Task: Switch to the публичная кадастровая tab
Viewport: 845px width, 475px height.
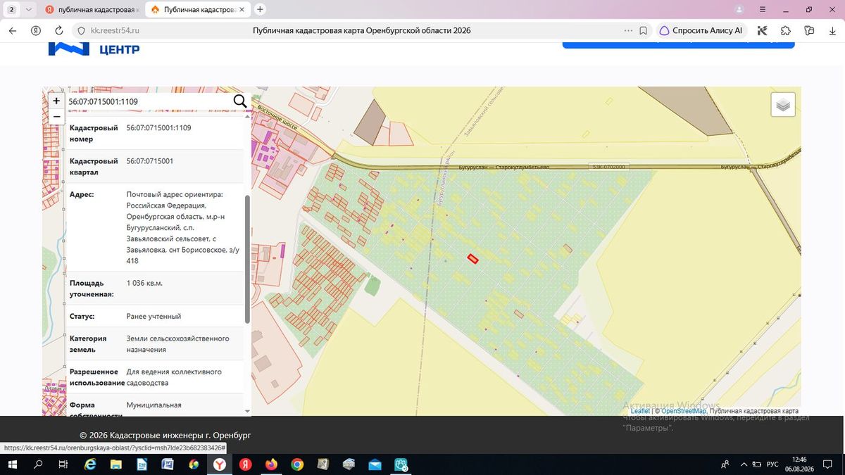Action: coord(91,10)
